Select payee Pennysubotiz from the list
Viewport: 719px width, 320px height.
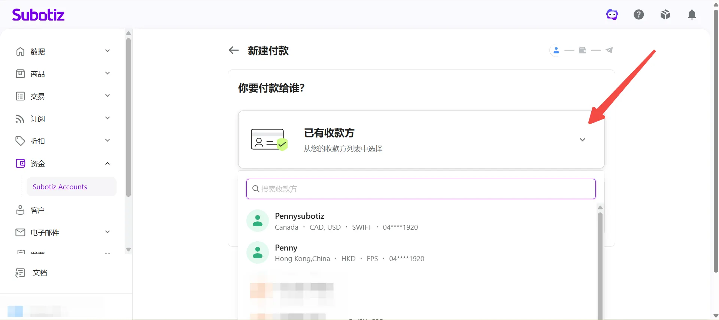coord(421,221)
